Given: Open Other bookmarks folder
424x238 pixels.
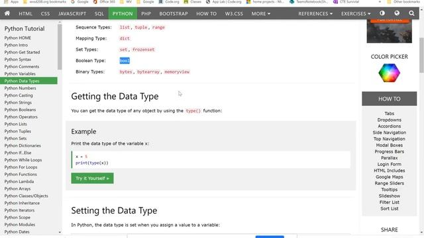Looking at the screenshot, I should [x=403, y=1].
